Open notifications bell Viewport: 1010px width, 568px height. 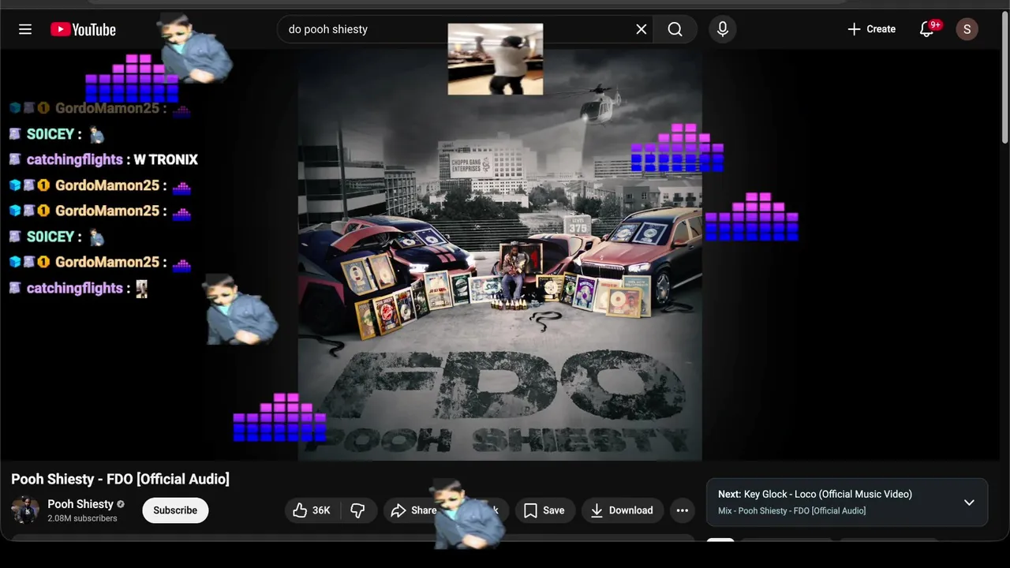[927, 29]
